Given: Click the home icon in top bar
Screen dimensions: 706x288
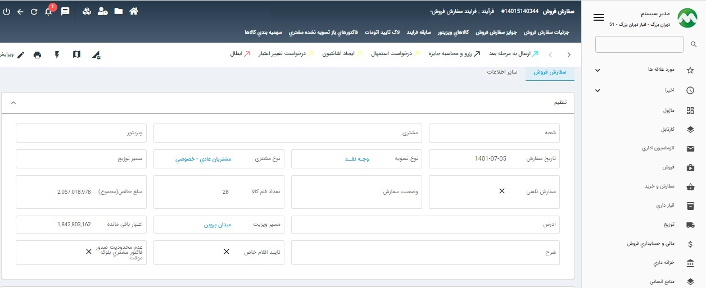Looking at the screenshot, I should 134,11.
